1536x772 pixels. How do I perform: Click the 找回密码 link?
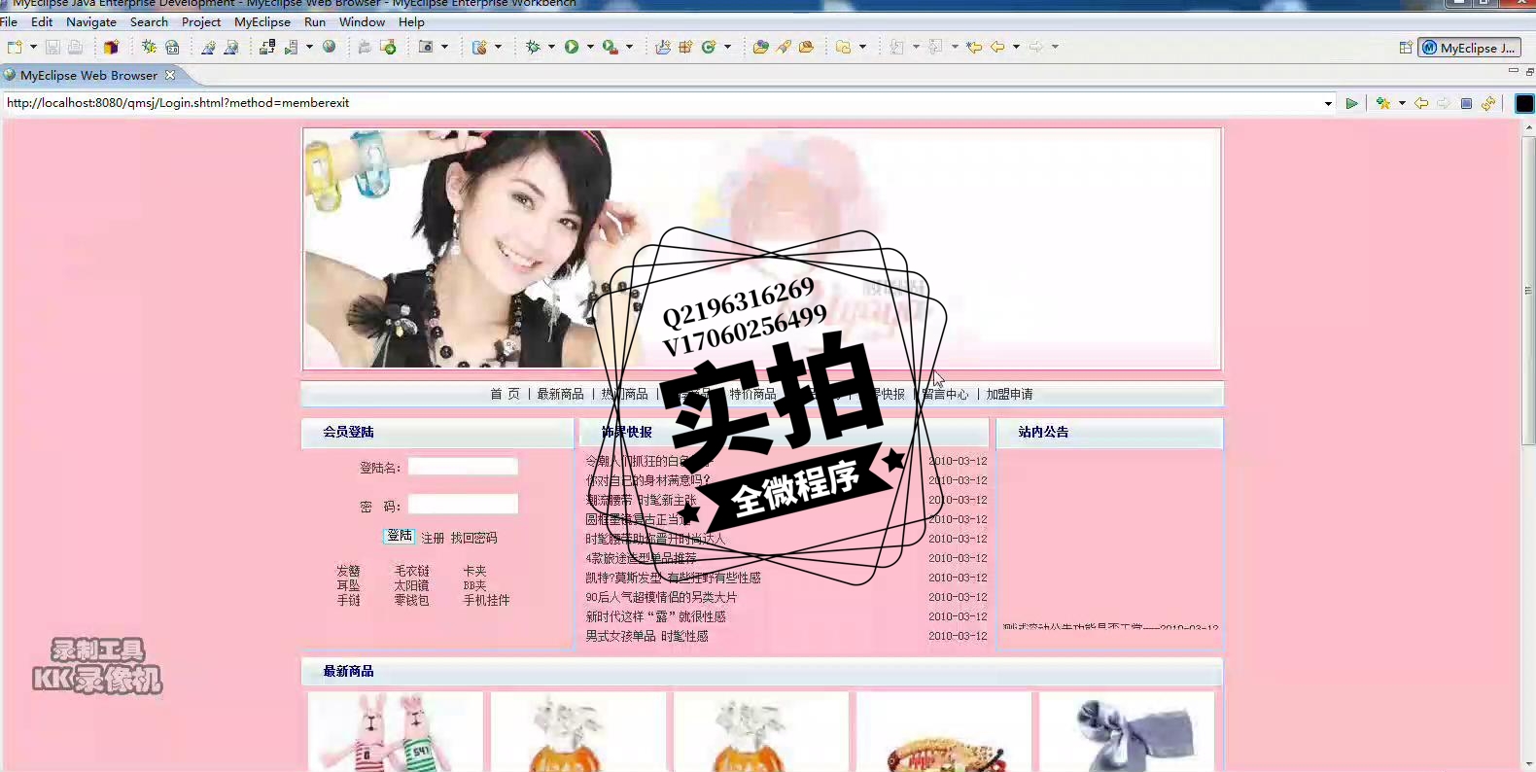(x=473, y=538)
